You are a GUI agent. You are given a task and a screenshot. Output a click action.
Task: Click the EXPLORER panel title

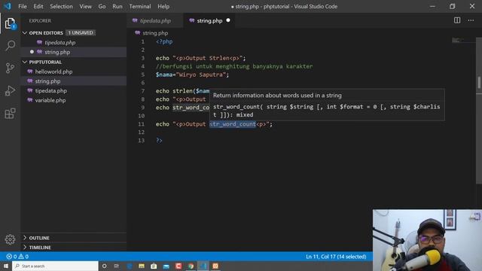tap(40, 20)
